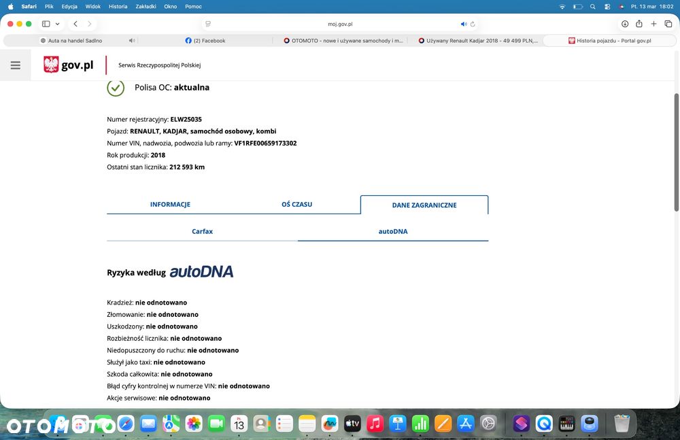
Task: Switch to OTOMOTO nowe i używane tab
Action: 343,40
